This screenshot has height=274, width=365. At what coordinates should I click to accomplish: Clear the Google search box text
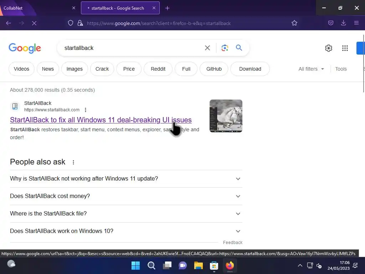207,48
